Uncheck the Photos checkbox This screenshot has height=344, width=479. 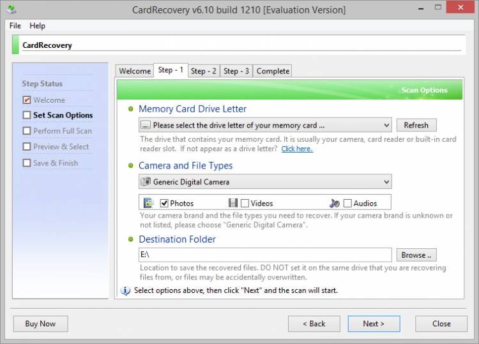164,204
